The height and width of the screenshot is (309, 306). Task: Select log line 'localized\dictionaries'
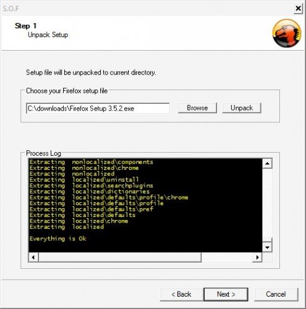pyautogui.click(x=90, y=192)
